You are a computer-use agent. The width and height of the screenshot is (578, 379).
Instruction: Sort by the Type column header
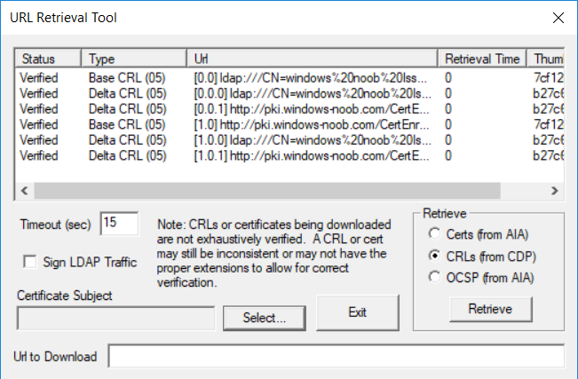(134, 59)
